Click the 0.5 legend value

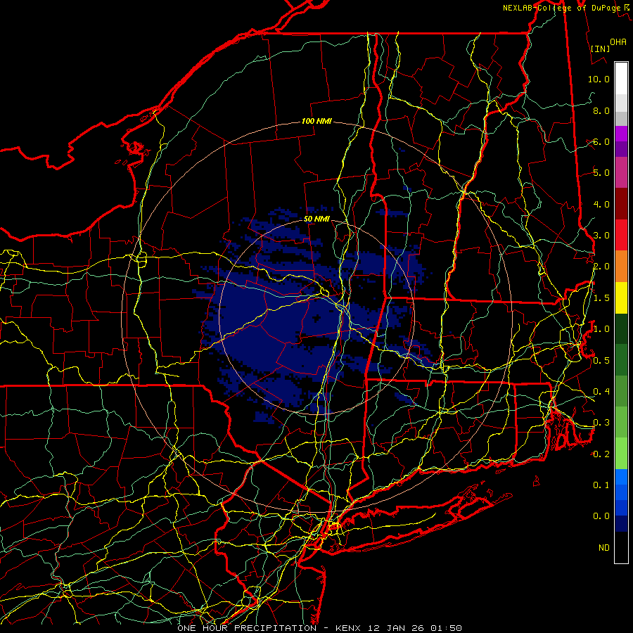click(601, 360)
